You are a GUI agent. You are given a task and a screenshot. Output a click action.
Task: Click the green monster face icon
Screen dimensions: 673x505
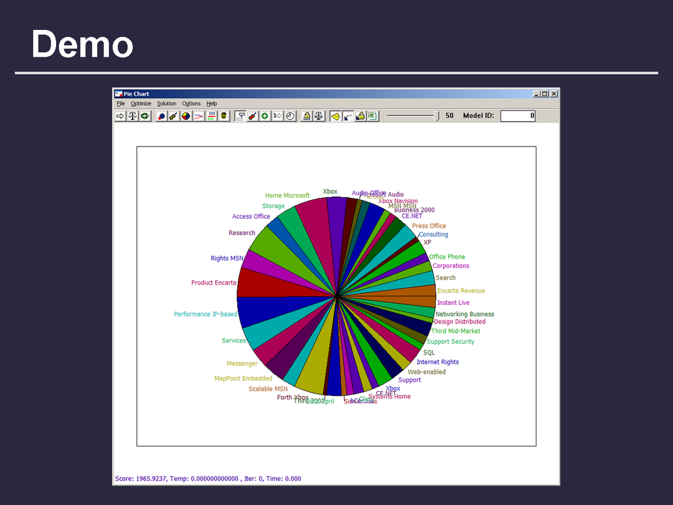(x=224, y=116)
